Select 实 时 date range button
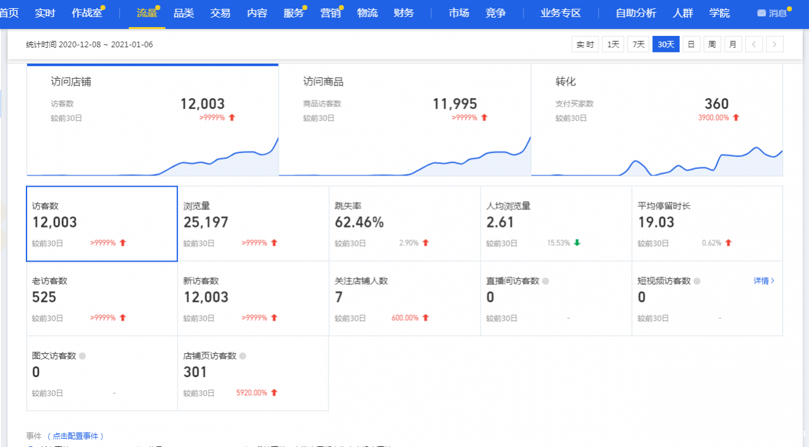This screenshot has width=809, height=447. point(585,44)
